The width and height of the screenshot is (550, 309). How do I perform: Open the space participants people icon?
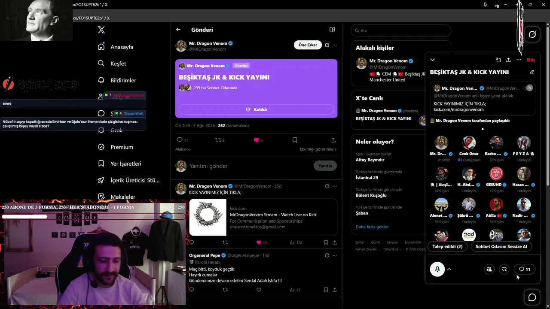pos(489,269)
